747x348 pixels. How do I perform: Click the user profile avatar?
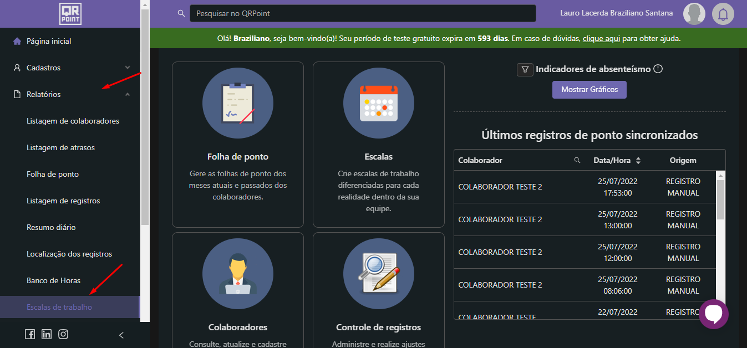tap(694, 14)
